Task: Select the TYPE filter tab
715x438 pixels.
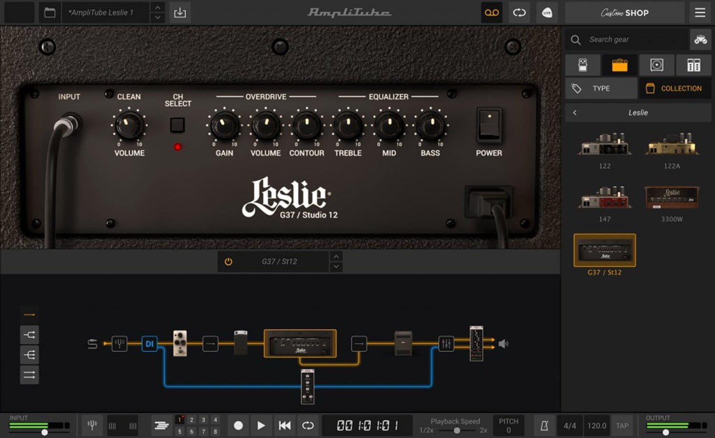Action: pos(601,89)
